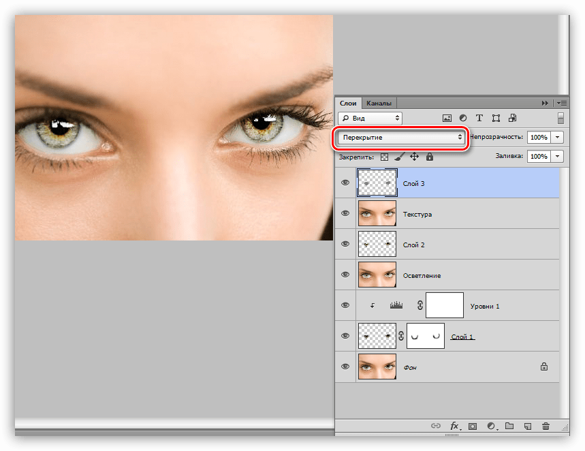Filter layers by smart object icon
585x451 pixels.
tap(512, 118)
